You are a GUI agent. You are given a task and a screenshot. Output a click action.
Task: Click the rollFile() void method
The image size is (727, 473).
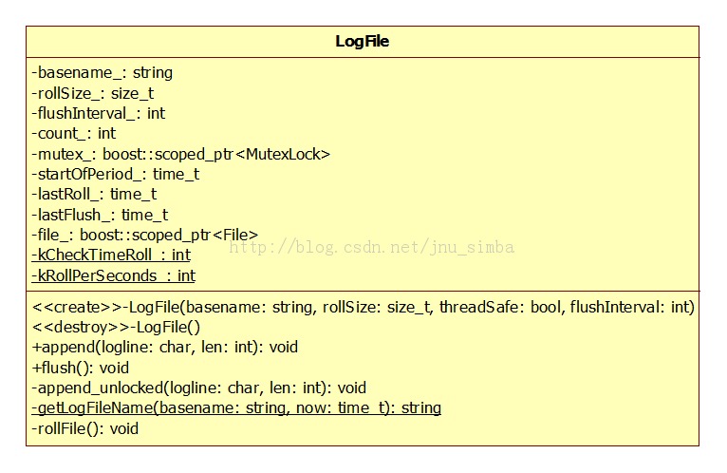(84, 428)
